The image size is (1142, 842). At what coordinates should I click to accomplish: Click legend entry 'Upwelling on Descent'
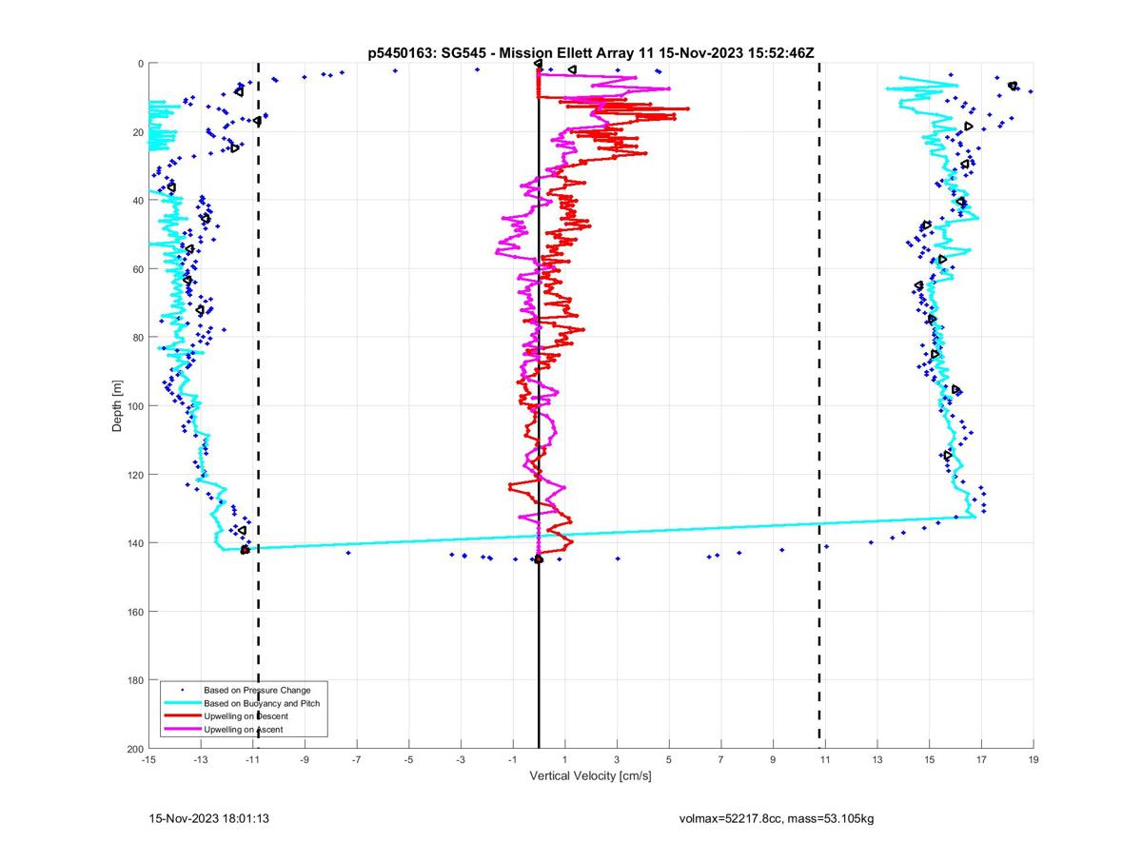(x=246, y=716)
